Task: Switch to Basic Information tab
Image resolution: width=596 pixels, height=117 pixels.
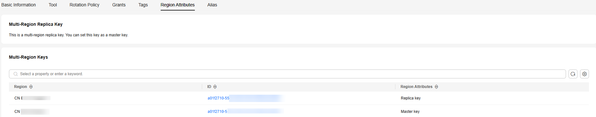Action: pos(19,5)
